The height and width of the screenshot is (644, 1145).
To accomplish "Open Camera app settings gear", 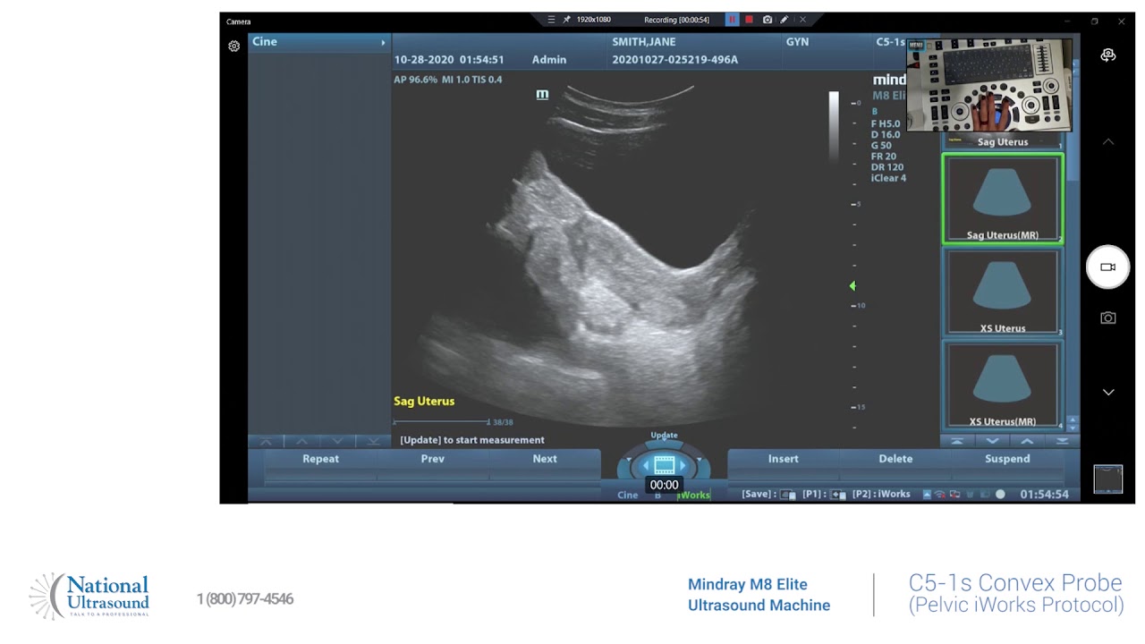I will click(233, 46).
